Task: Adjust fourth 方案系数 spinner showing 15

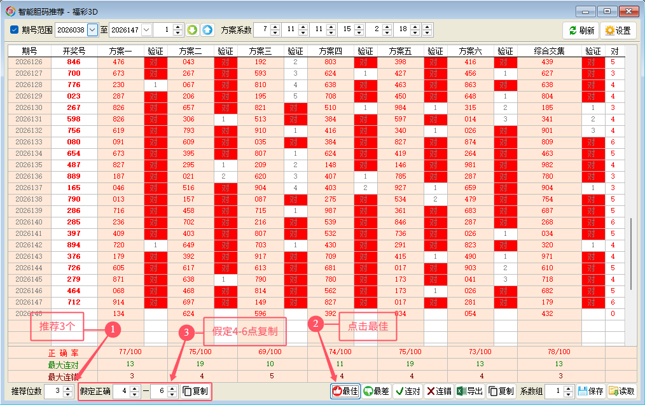Action: click(x=359, y=30)
